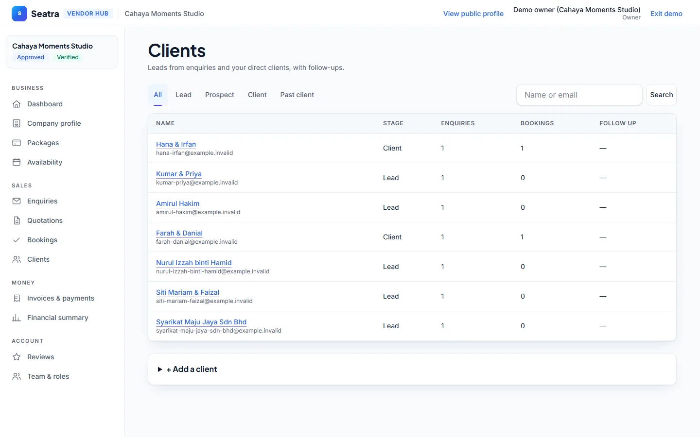Switch to the Past client tab
The width and height of the screenshot is (700, 437).
(x=297, y=95)
